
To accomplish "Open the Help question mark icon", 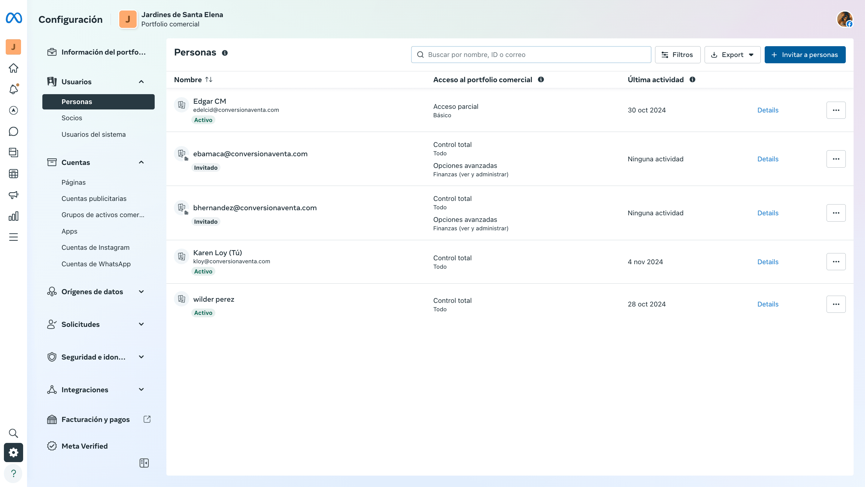I will coord(14,473).
